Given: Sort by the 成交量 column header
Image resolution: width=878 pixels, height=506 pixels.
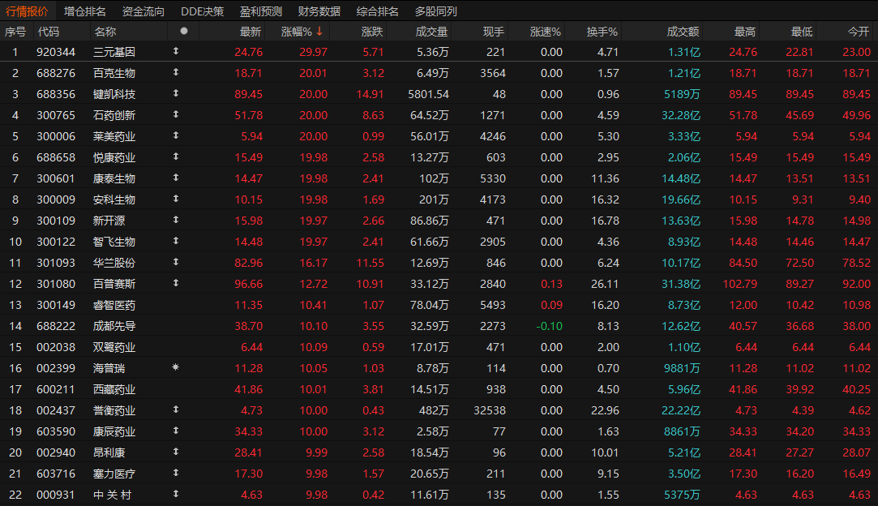Looking at the screenshot, I should [432, 32].
